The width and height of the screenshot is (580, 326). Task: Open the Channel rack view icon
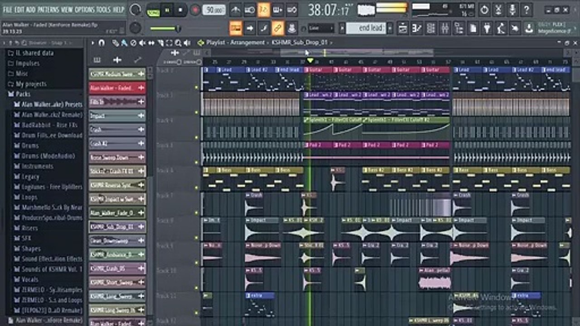[x=431, y=28]
